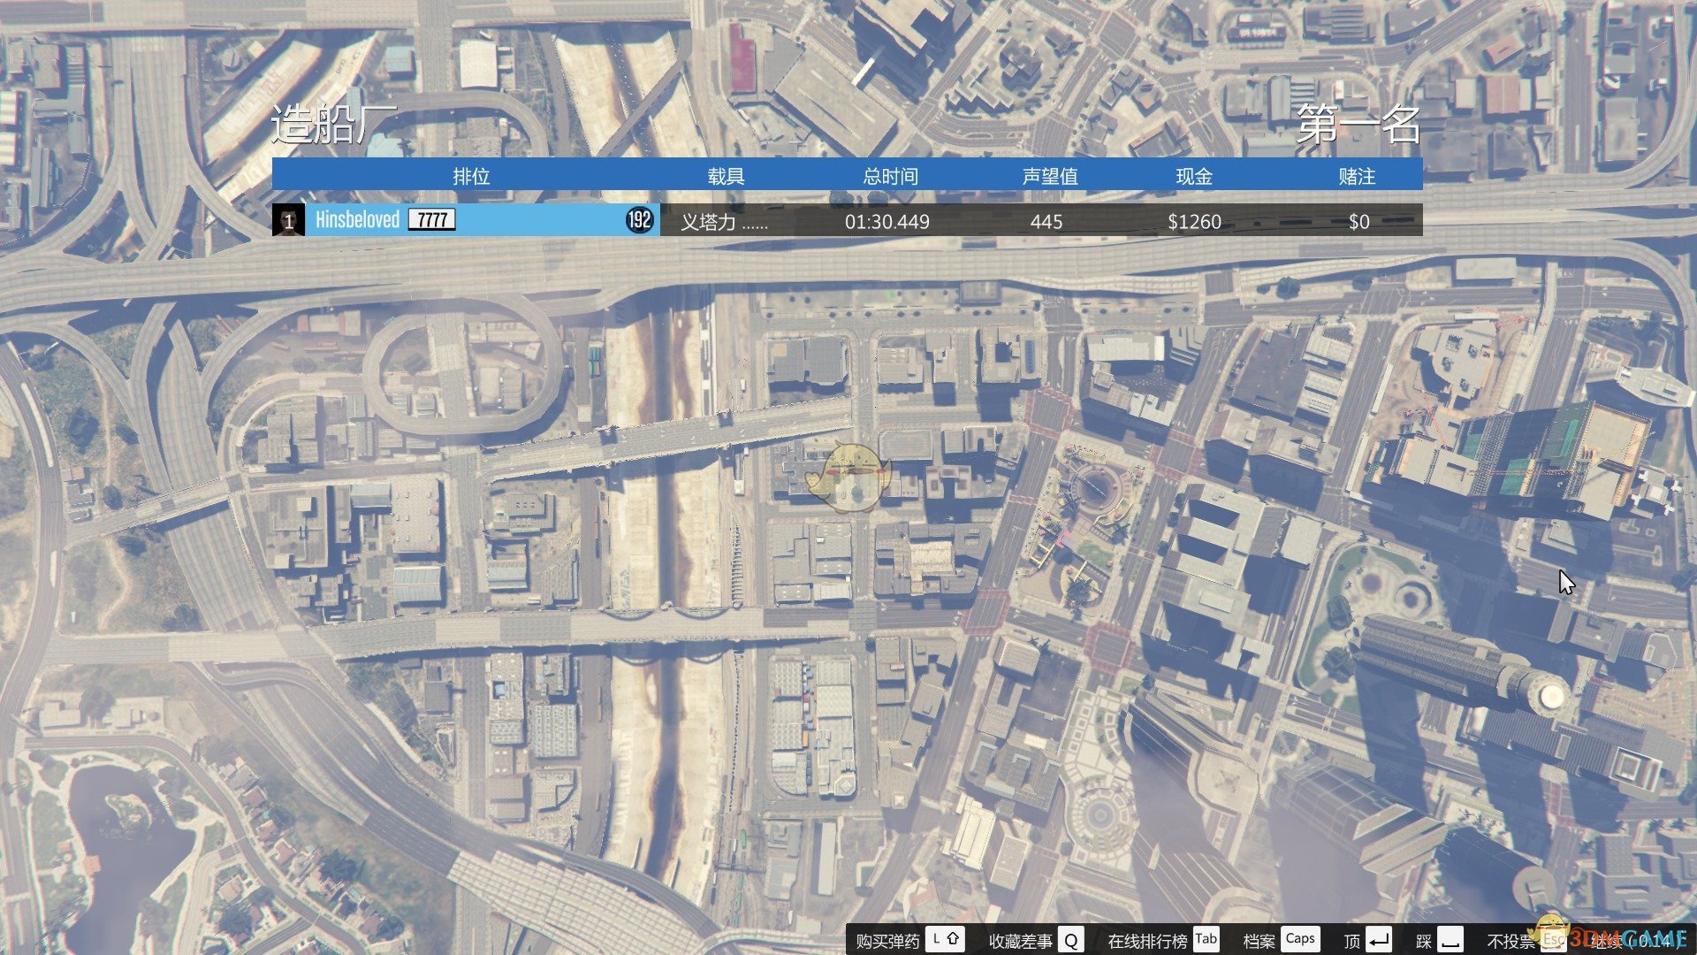This screenshot has width=1697, height=955.
Task: Click the Enter key icon
Action: pyautogui.click(x=1379, y=939)
